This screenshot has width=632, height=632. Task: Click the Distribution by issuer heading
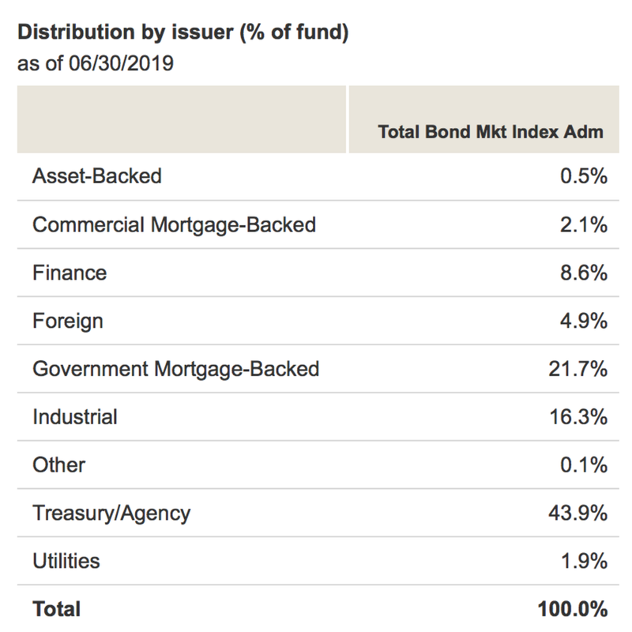coord(183,32)
